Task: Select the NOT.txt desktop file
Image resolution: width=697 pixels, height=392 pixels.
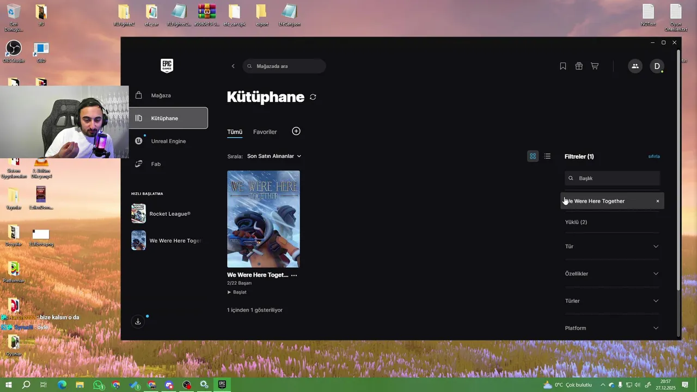Action: [x=648, y=15]
